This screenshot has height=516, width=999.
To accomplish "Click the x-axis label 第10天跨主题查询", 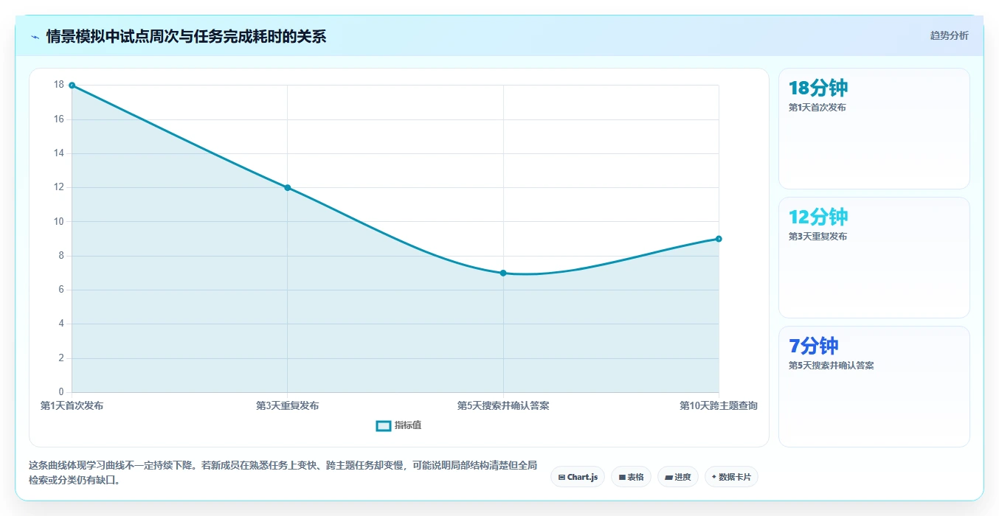I will point(719,405).
